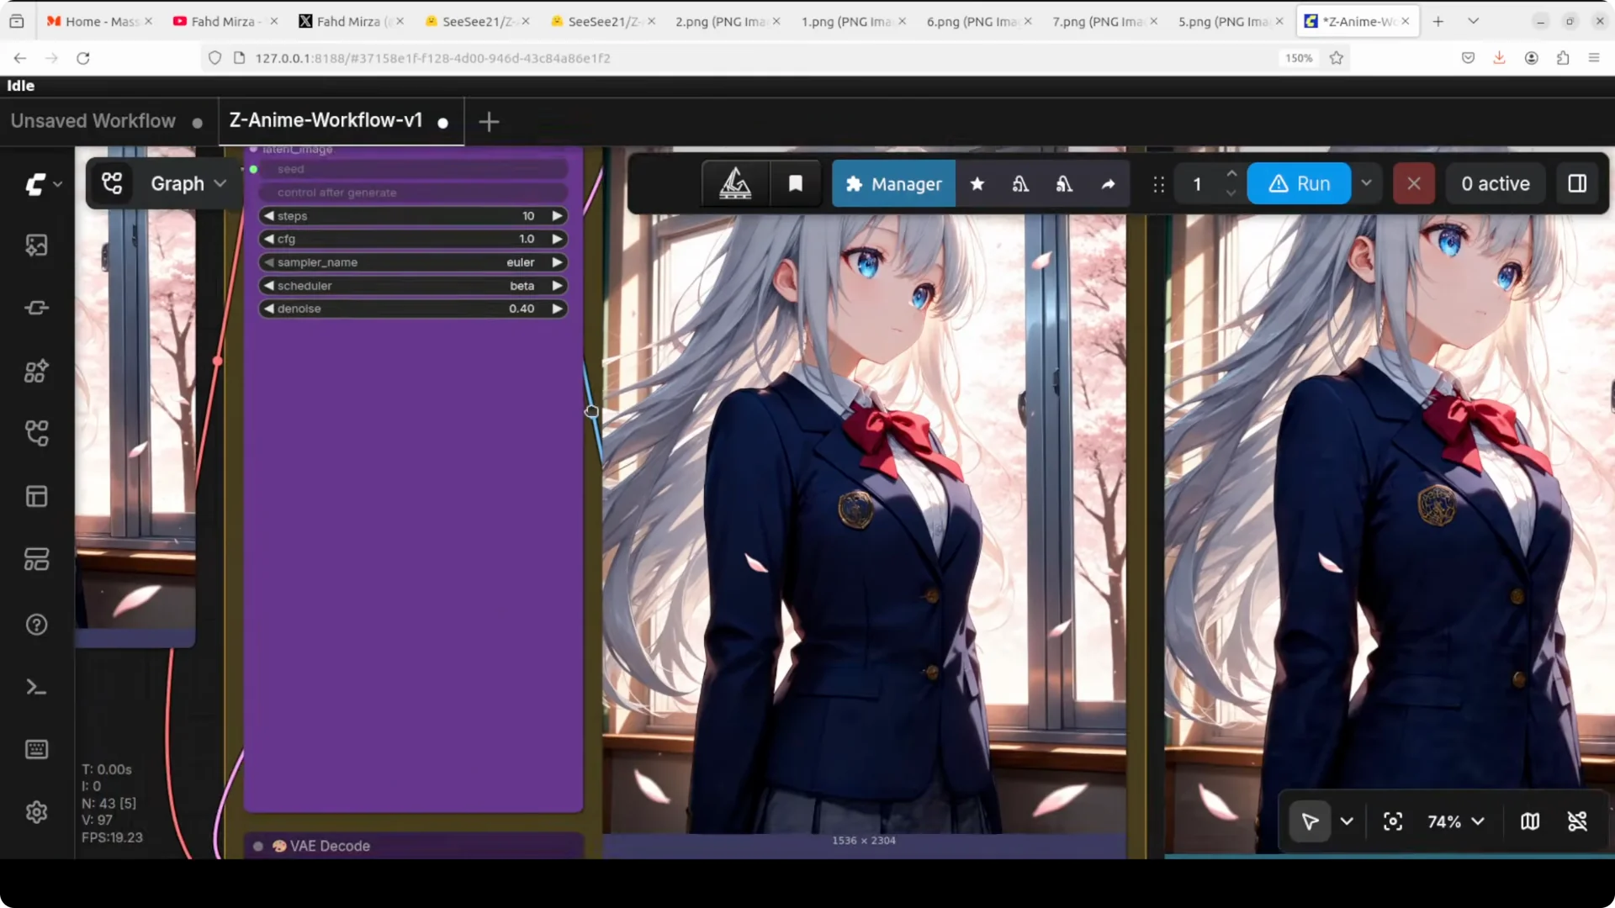This screenshot has height=908, width=1615.
Task: Add a new workflow tab
Action: coord(489,122)
